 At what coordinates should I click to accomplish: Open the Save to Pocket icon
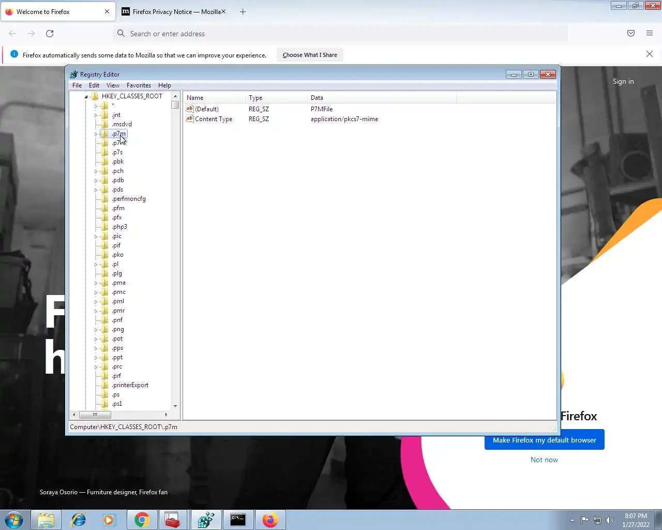click(631, 34)
